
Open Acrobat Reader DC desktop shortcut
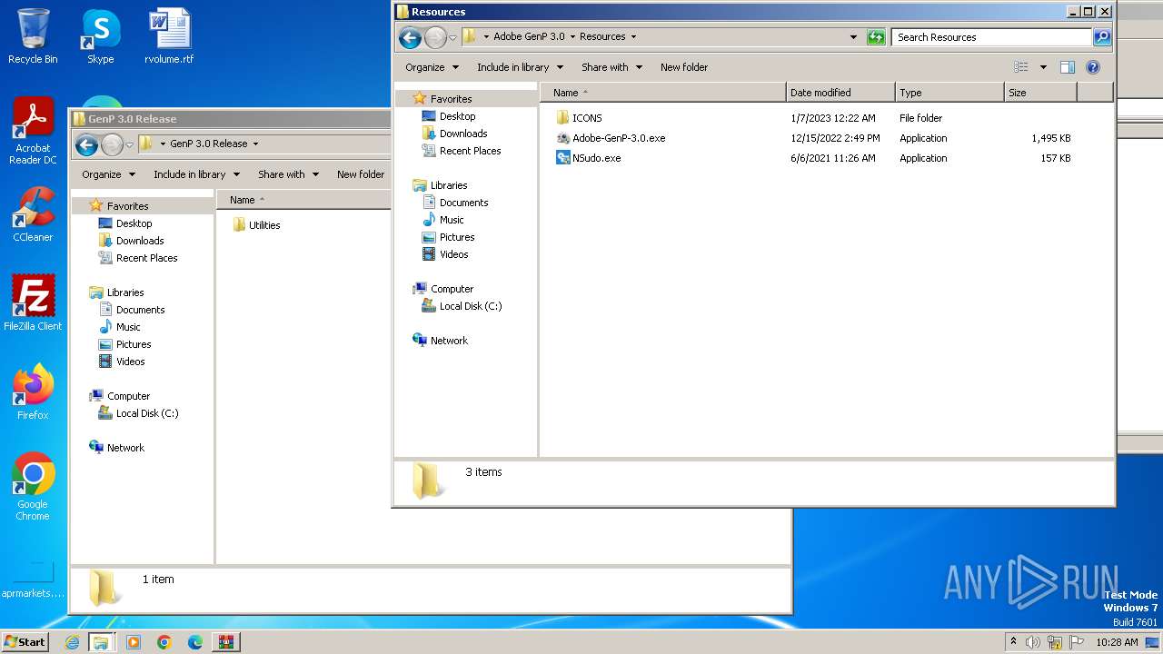(33, 131)
